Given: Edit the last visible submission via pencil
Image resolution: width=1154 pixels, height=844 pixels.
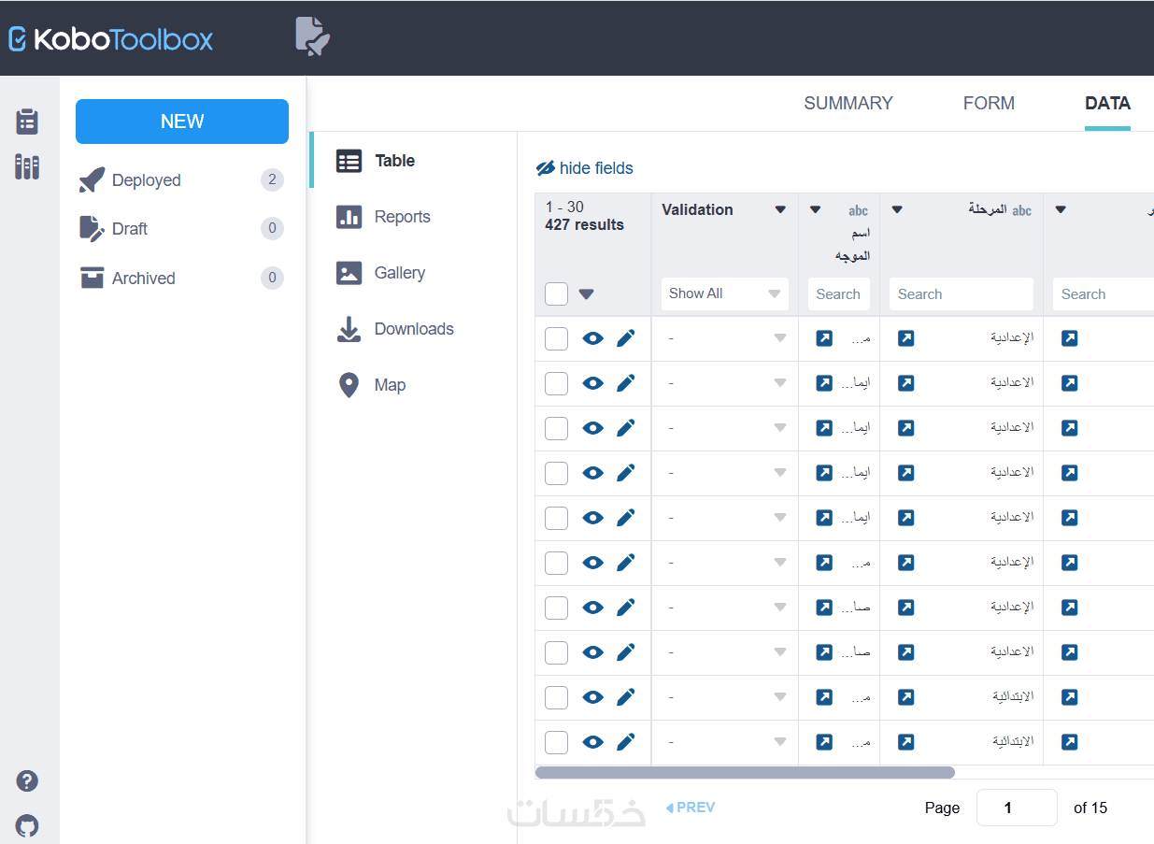Looking at the screenshot, I should (626, 742).
